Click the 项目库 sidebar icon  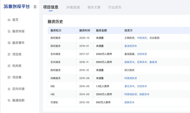coord(9,54)
